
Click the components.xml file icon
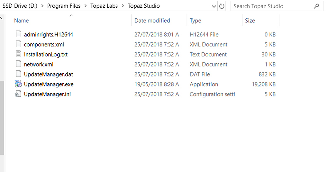pos(18,44)
